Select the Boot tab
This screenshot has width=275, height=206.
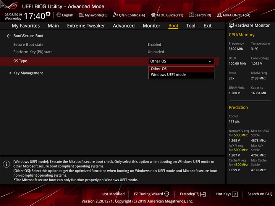tap(173, 26)
